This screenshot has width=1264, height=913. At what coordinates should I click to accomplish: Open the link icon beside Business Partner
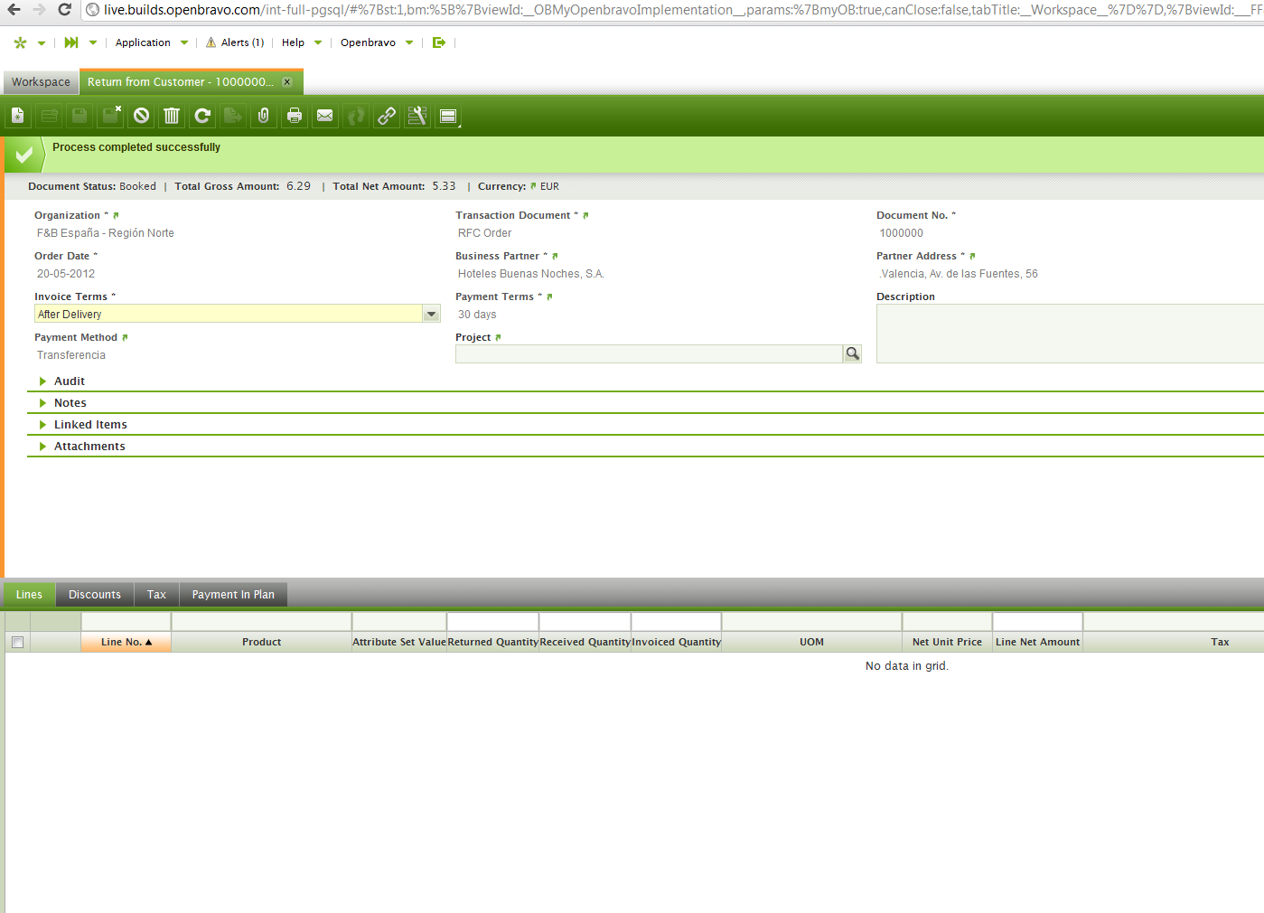pyautogui.click(x=555, y=256)
